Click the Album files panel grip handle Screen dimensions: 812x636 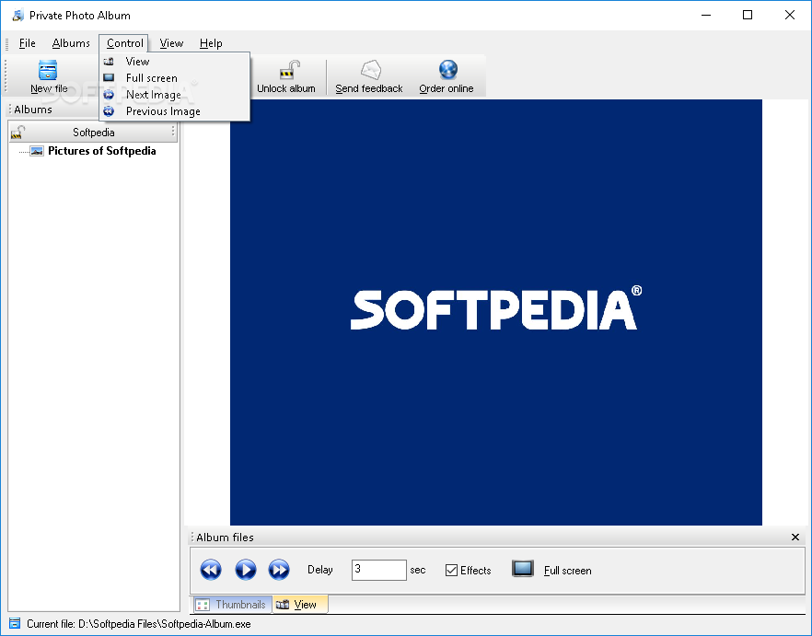pos(192,538)
